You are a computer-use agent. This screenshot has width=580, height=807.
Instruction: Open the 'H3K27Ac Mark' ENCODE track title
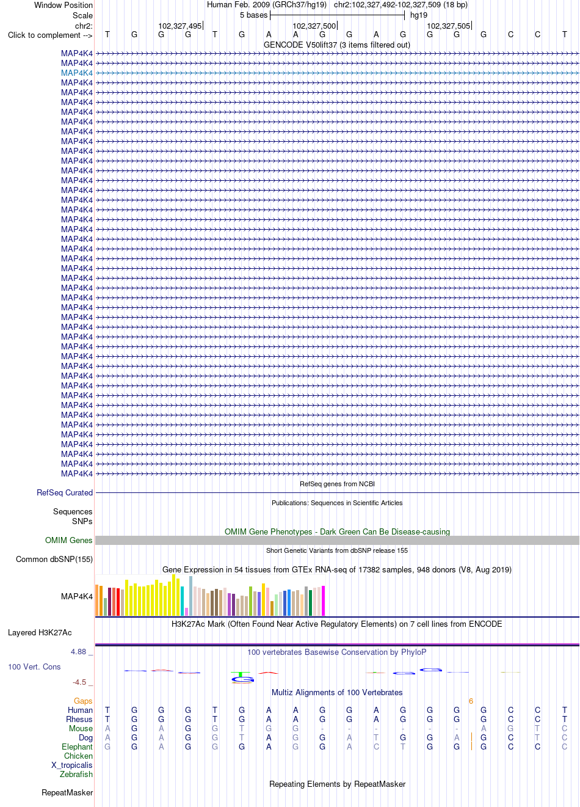pyautogui.click(x=337, y=624)
